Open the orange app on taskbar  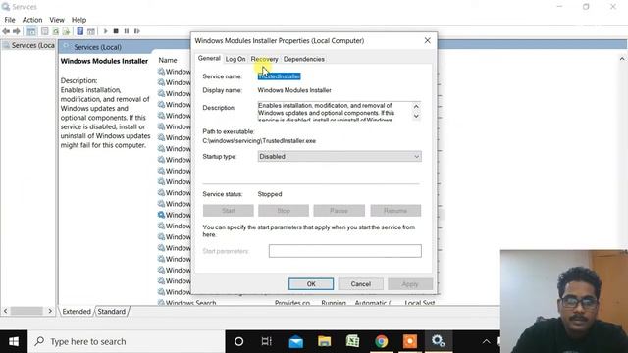point(410,341)
